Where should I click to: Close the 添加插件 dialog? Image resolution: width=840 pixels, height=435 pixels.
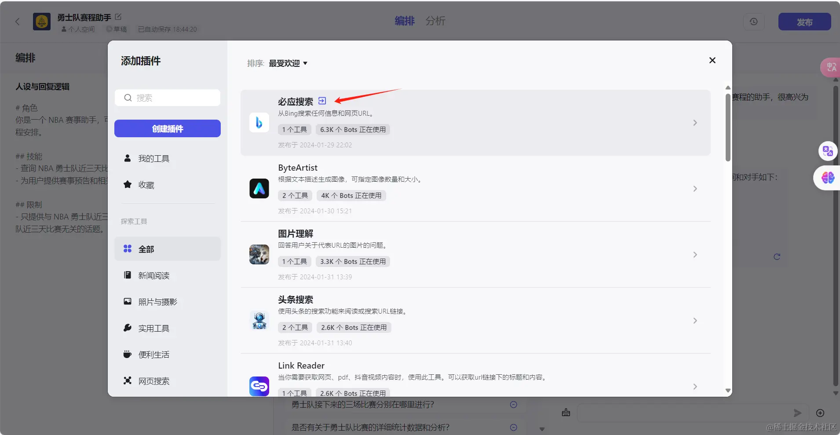pos(712,60)
